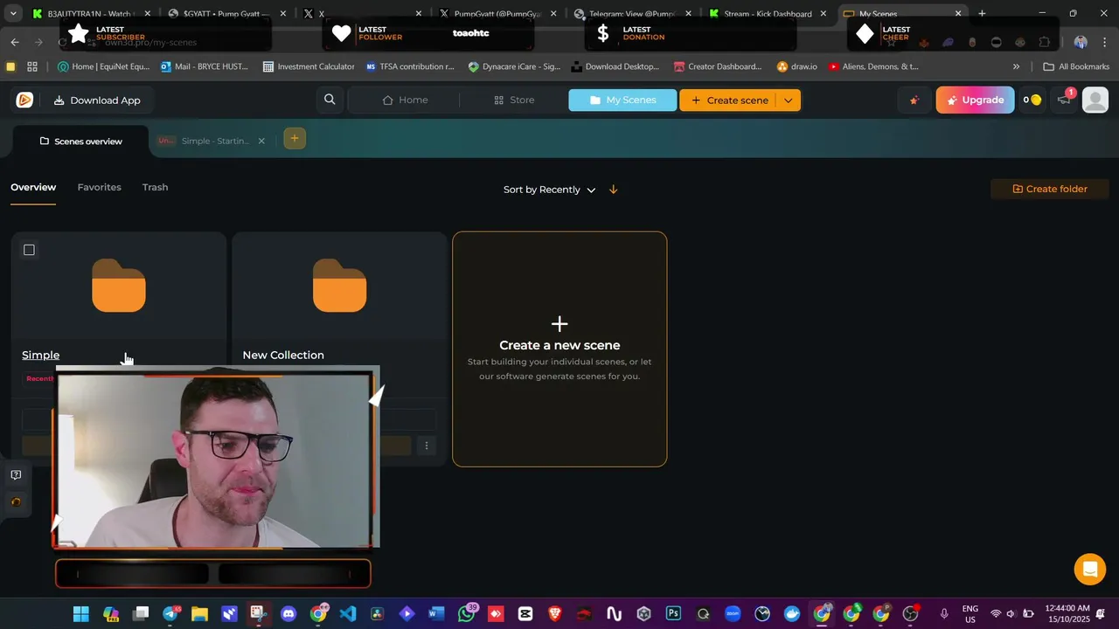
Task: Tick the checkbox on the Simple folder card
Action: [29, 250]
